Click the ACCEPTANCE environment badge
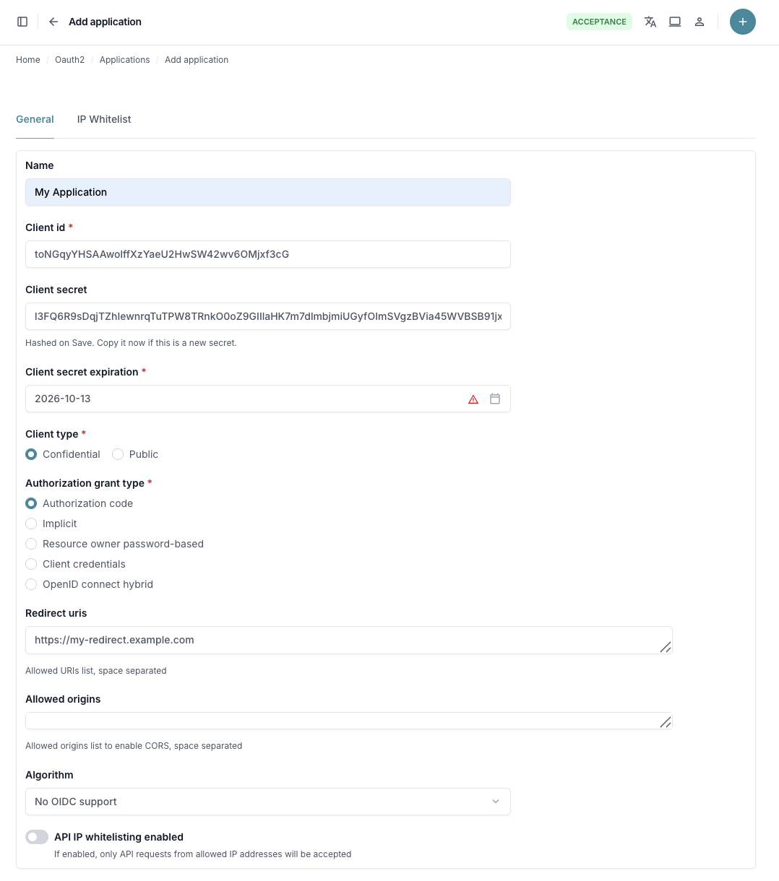 click(x=599, y=22)
